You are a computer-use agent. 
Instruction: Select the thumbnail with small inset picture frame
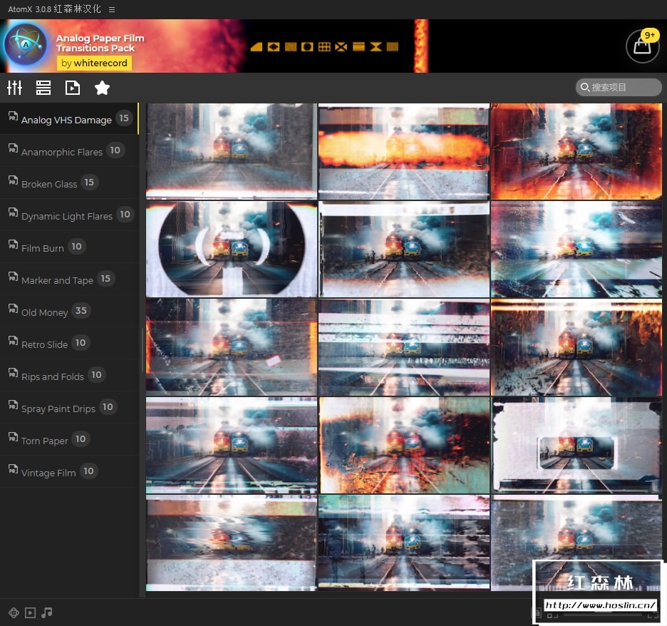[576, 445]
